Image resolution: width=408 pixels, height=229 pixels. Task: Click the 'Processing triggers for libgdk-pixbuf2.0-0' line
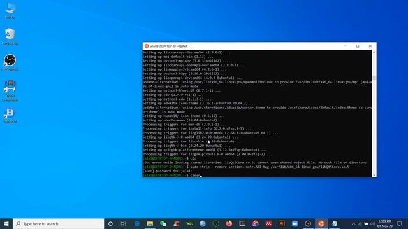pyautogui.click(x=207, y=154)
